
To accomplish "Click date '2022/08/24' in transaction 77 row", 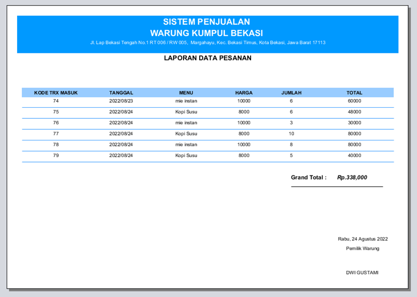I will [x=121, y=133].
